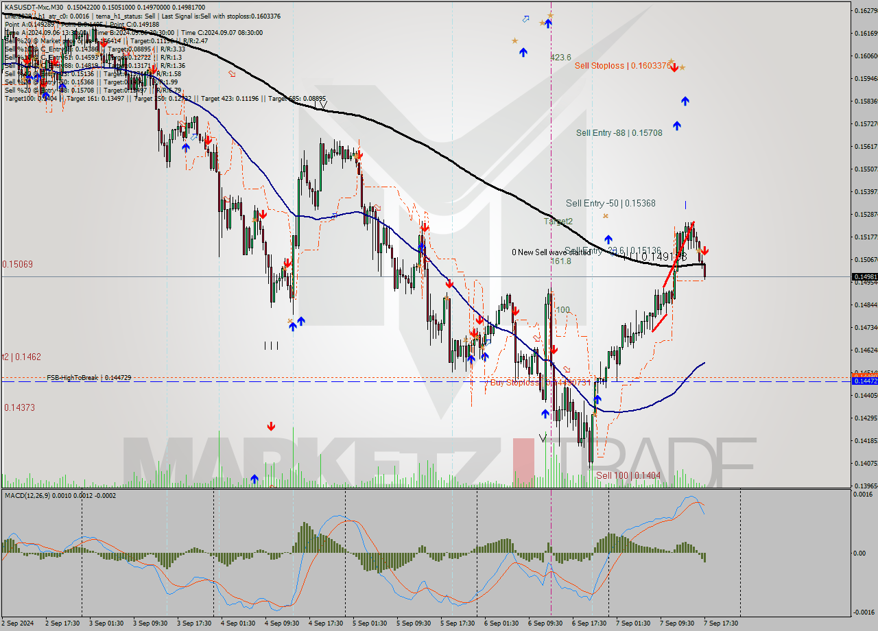878x631 pixels.
Task: Select the 'FSB-HighToBreak | 0.144729' label
Action: [x=88, y=378]
